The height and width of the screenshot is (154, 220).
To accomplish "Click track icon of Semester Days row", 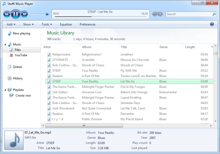I will [x=49, y=103].
